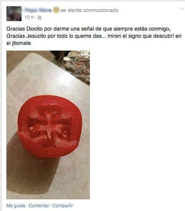Like the post with "Me gusta"

coord(16,206)
